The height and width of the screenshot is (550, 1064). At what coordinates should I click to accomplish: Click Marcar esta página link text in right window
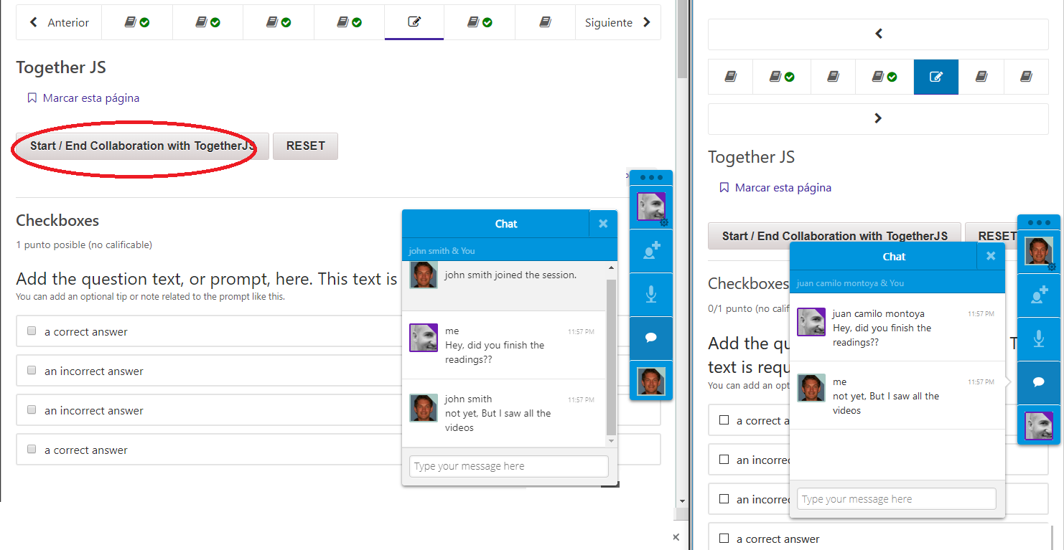(783, 188)
